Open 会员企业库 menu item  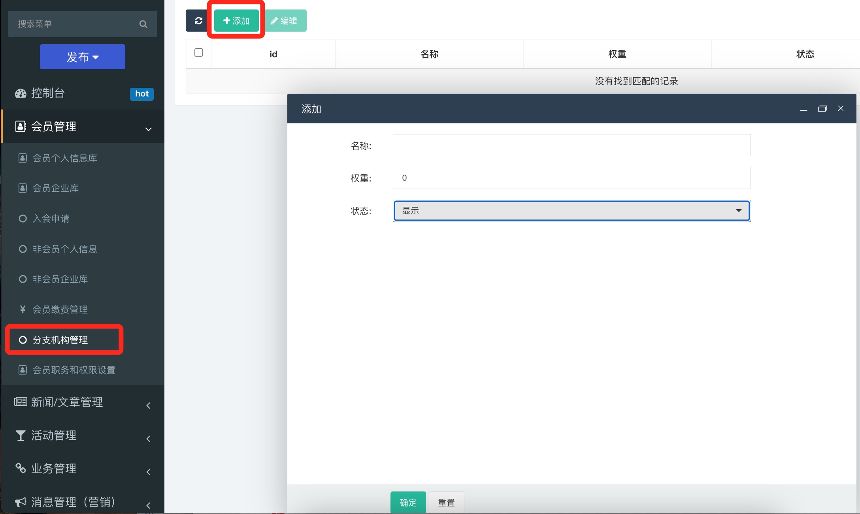[55, 188]
